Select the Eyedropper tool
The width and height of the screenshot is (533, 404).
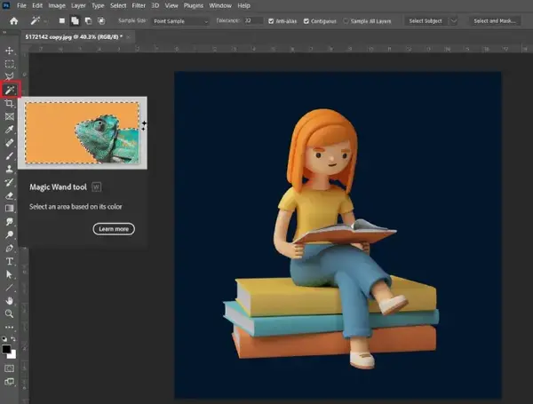click(9, 130)
